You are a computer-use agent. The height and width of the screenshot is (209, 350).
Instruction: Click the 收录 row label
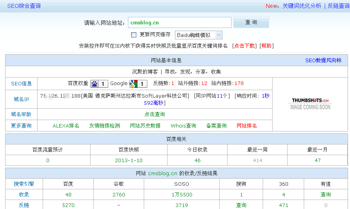point(24,195)
